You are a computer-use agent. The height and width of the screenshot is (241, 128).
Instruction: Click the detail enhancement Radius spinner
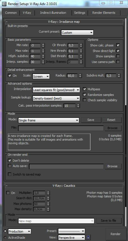click(x=80, y=76)
